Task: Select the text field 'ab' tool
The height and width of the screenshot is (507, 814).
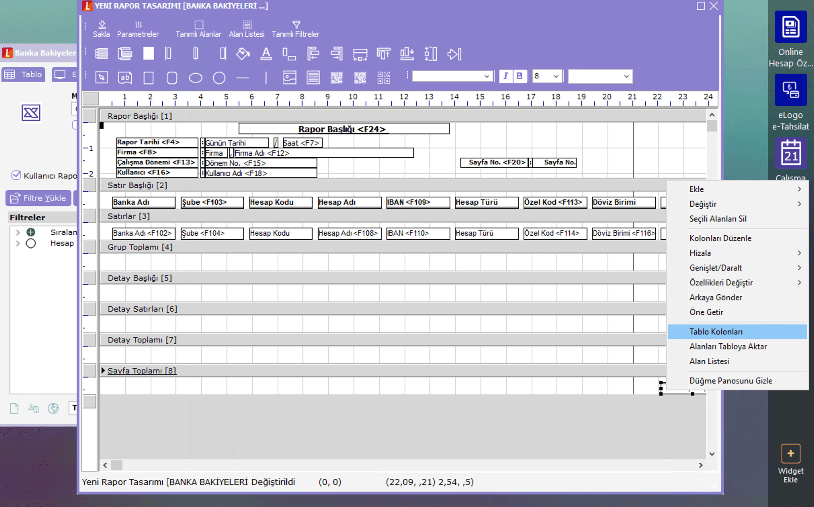Action: click(x=125, y=78)
